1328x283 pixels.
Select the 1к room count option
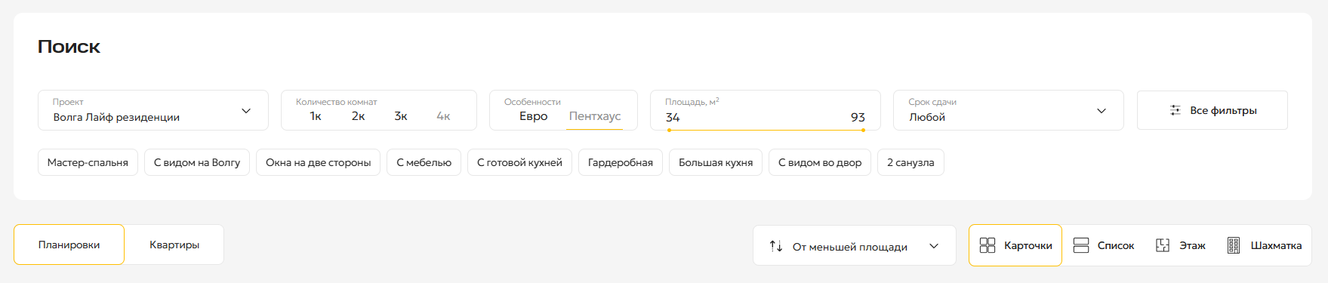[x=316, y=116]
